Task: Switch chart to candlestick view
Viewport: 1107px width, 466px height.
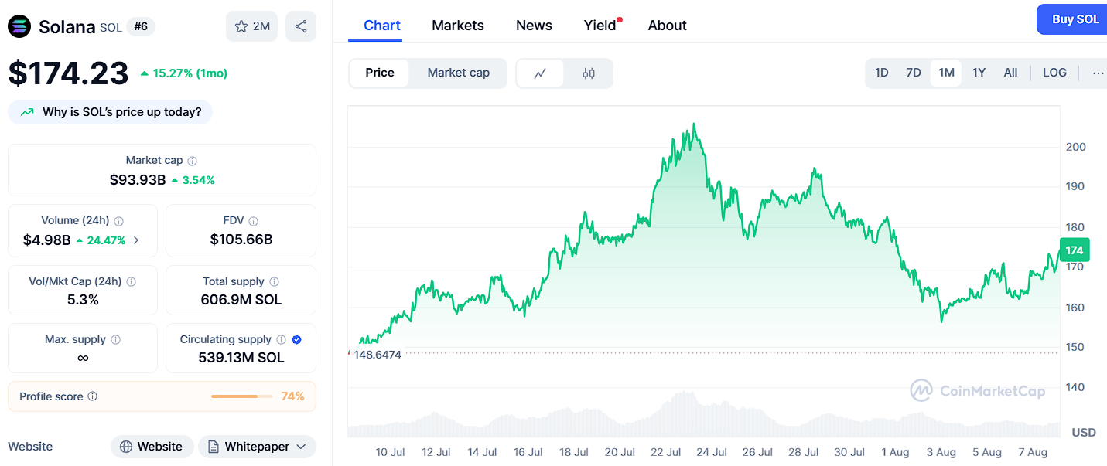Action: 588,73
